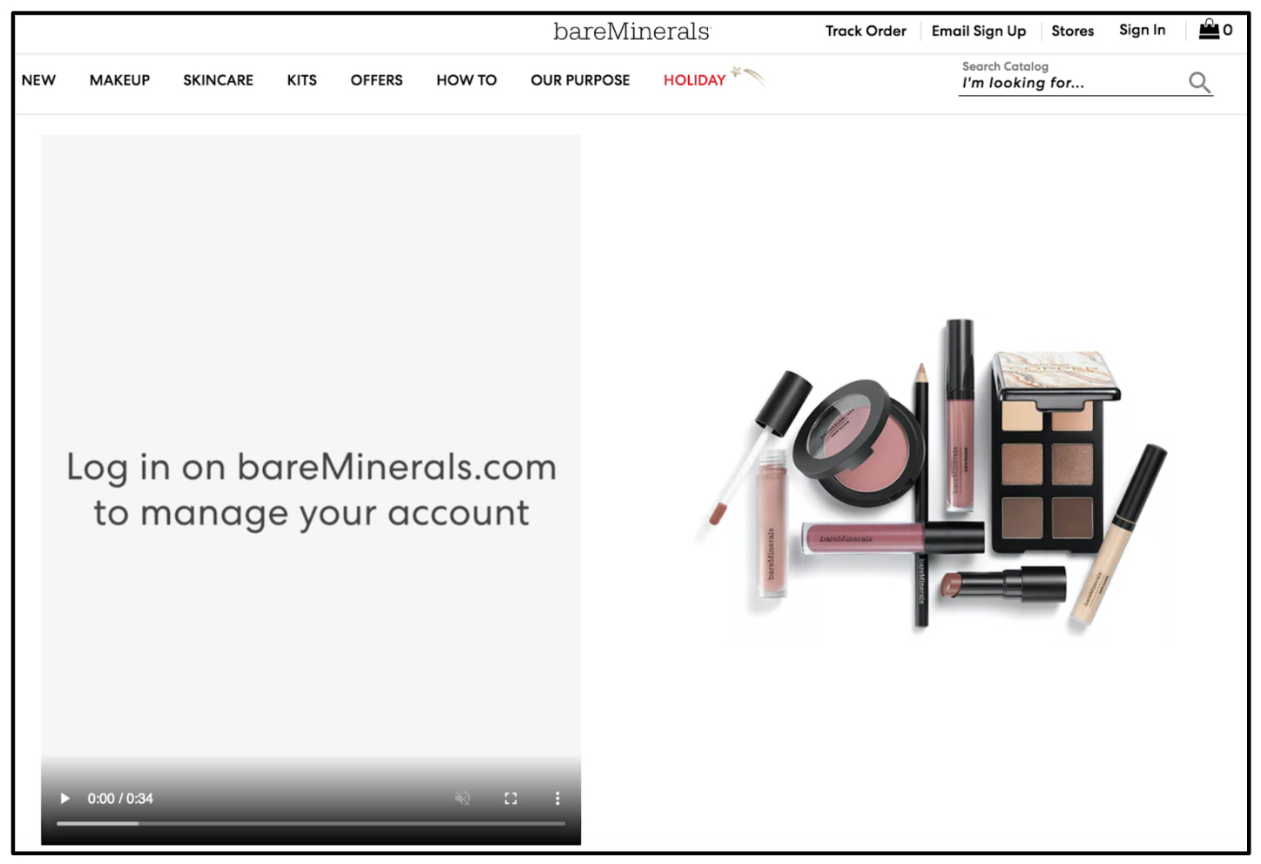Click the Track Order link
1261x864 pixels.
coord(866,31)
